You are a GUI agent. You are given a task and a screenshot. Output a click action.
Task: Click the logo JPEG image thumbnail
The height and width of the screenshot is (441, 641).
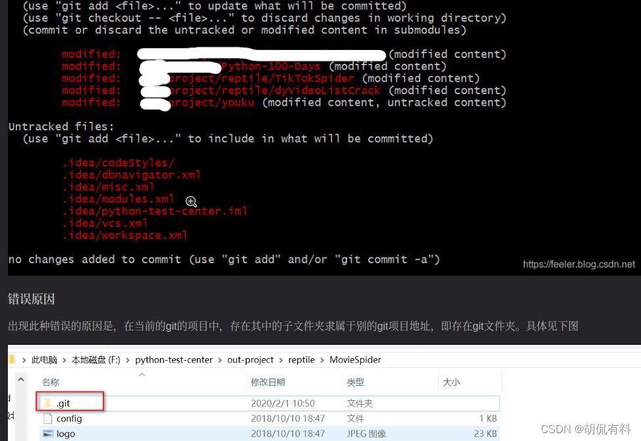47,433
